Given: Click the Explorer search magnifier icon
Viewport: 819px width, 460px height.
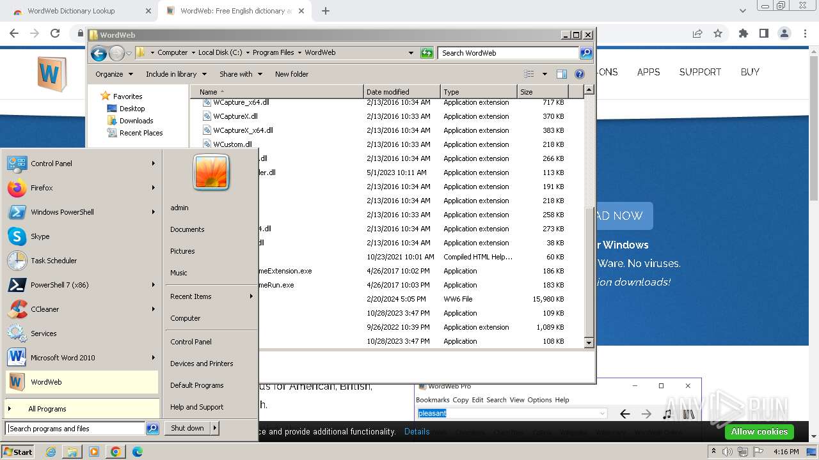Looking at the screenshot, I should click(x=585, y=53).
